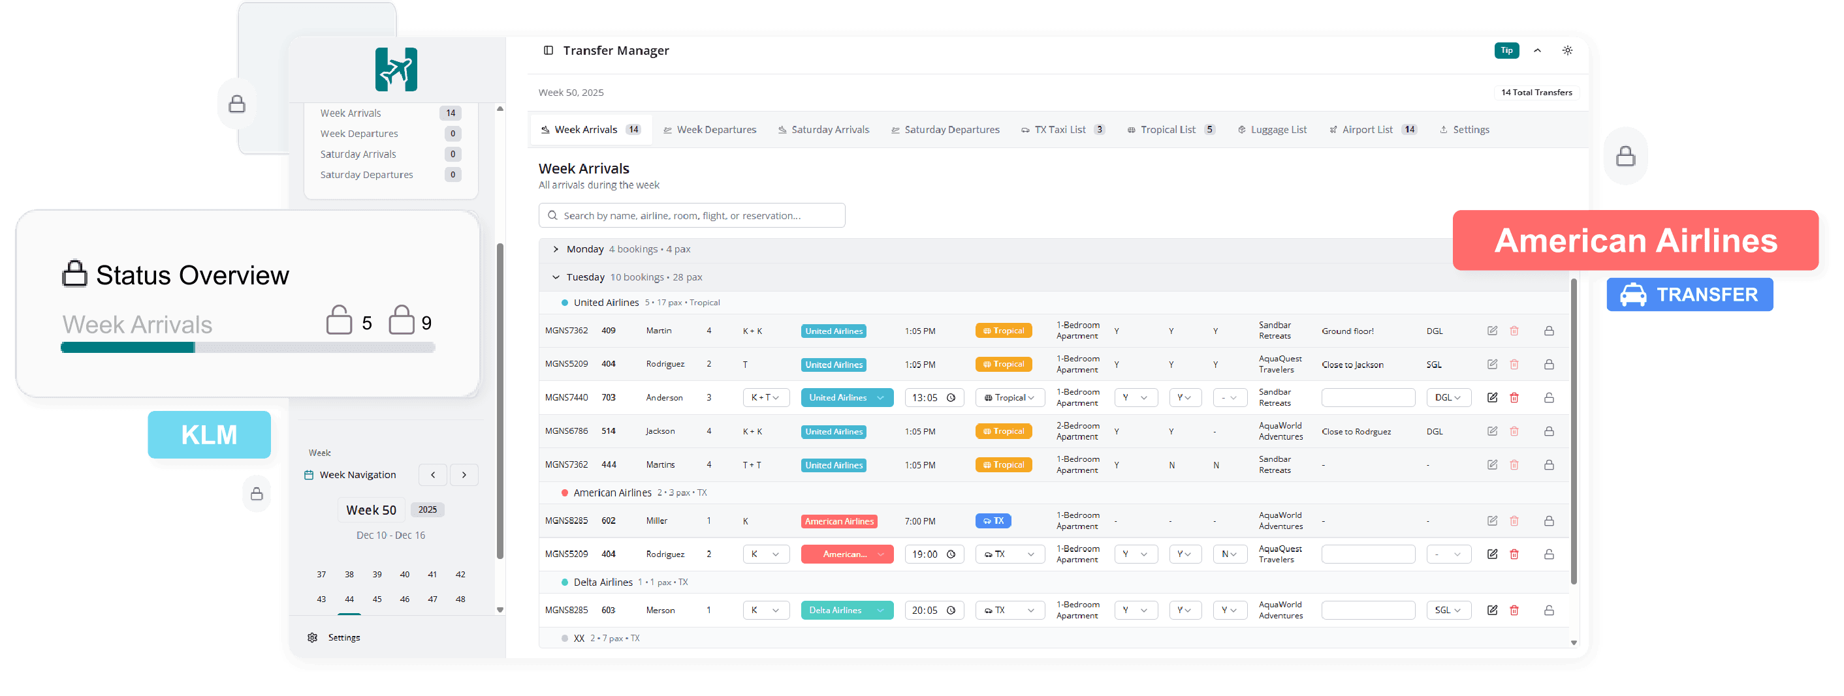Click the delete trash icon on Rodriguez row MGNS5209
1844x696 pixels.
pyautogui.click(x=1515, y=554)
